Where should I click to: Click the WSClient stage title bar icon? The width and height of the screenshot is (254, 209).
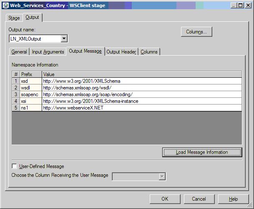(5, 5)
